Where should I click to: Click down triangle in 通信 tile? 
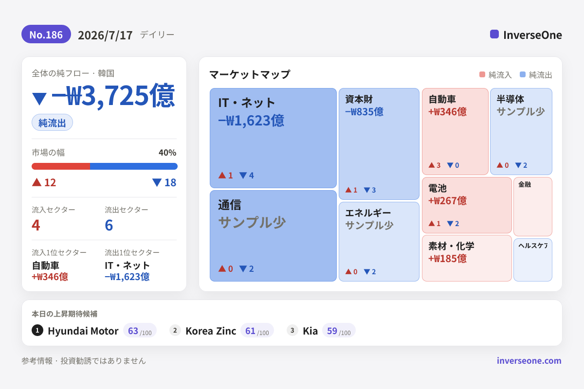[x=243, y=268]
